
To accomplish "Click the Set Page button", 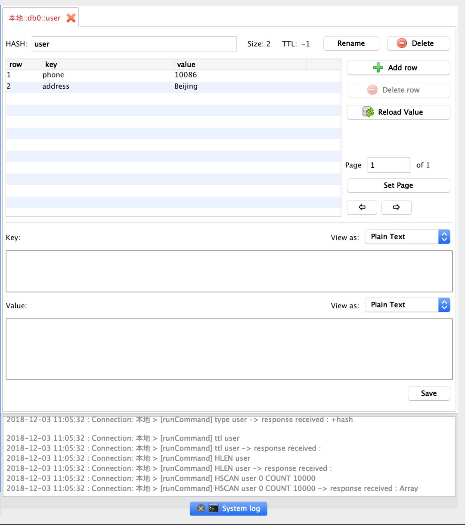I will (x=398, y=185).
